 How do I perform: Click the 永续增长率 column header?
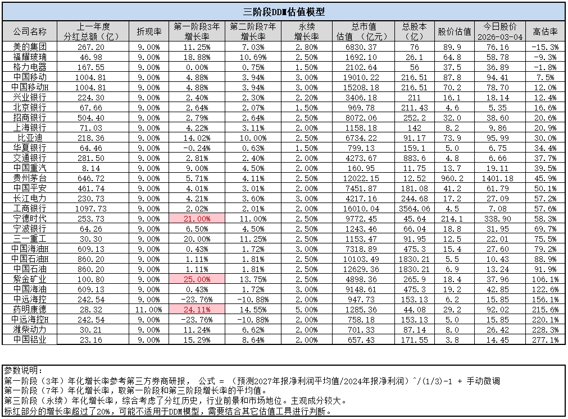(x=306, y=31)
